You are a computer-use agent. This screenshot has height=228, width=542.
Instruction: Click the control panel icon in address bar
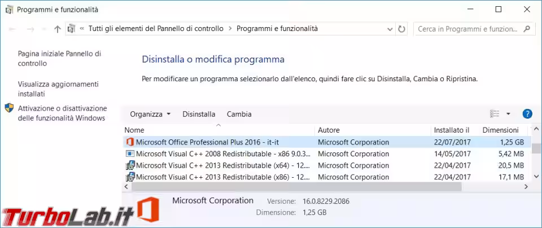[72, 29]
